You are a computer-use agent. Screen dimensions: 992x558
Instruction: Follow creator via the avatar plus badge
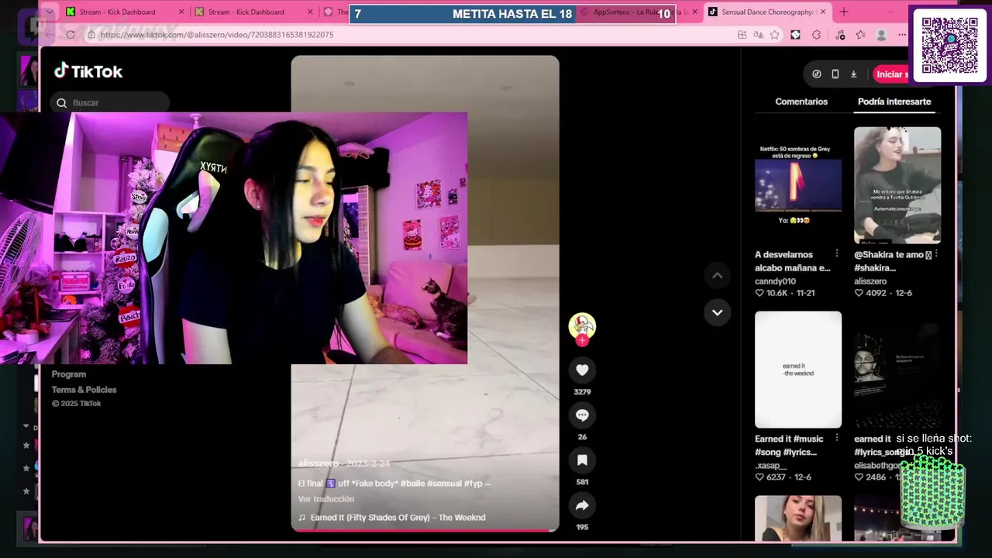(x=582, y=340)
